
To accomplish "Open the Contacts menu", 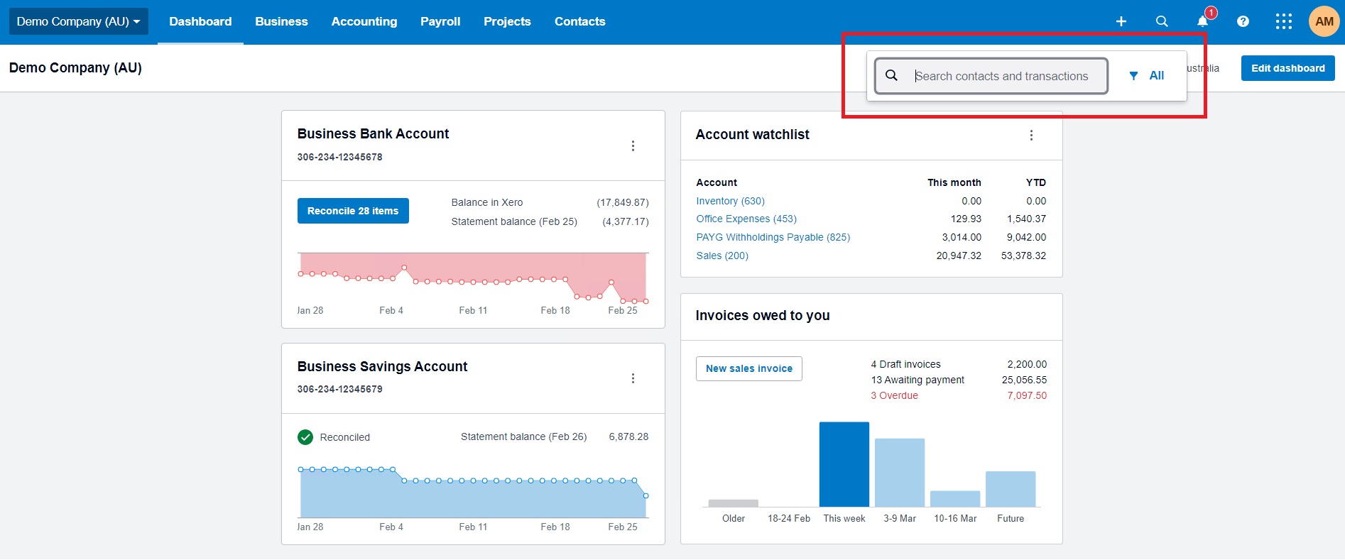I will tap(579, 21).
